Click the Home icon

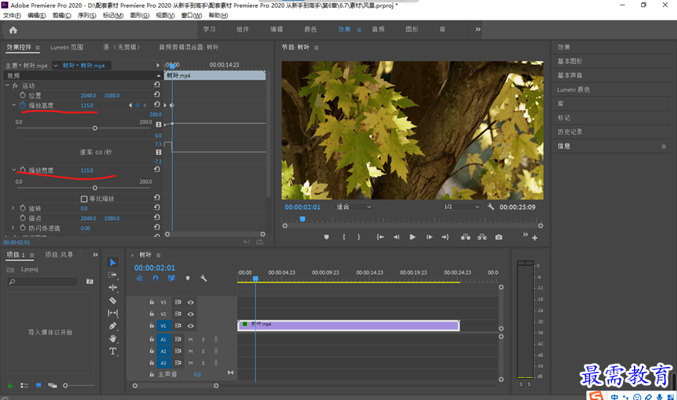click(x=13, y=30)
